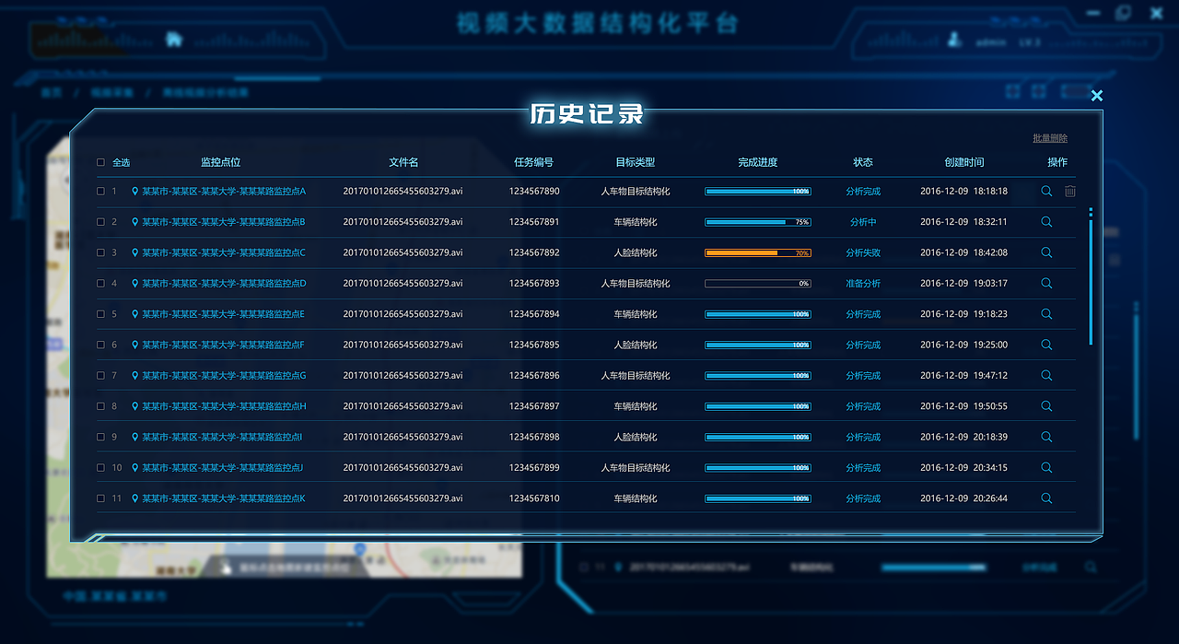Click location pin icon of 监控点E
1179x644 pixels.
tap(135, 314)
